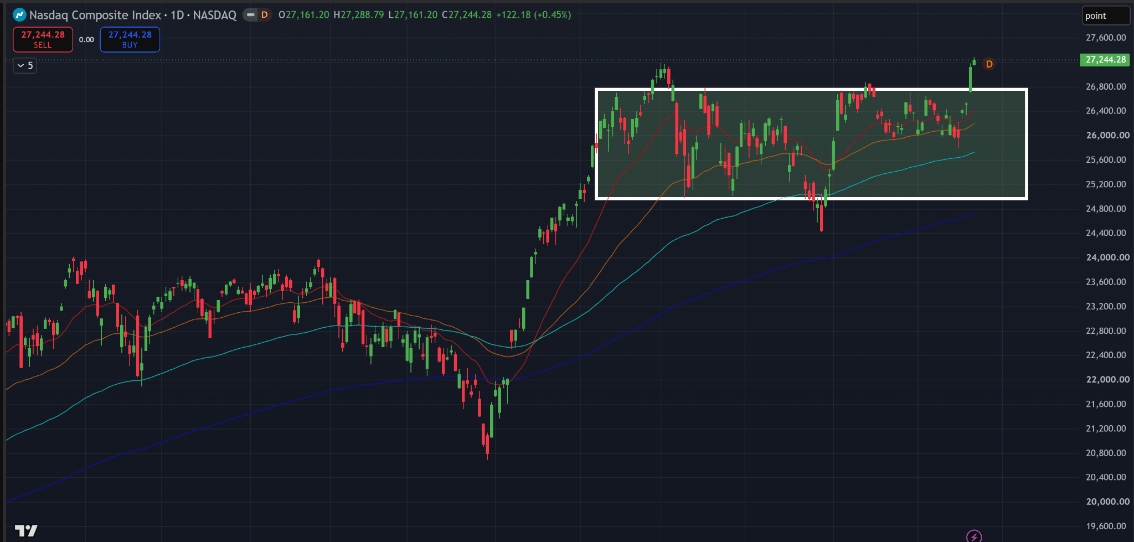1134x542 pixels.
Task: Click the high value H27,288.79
Action: click(x=358, y=15)
